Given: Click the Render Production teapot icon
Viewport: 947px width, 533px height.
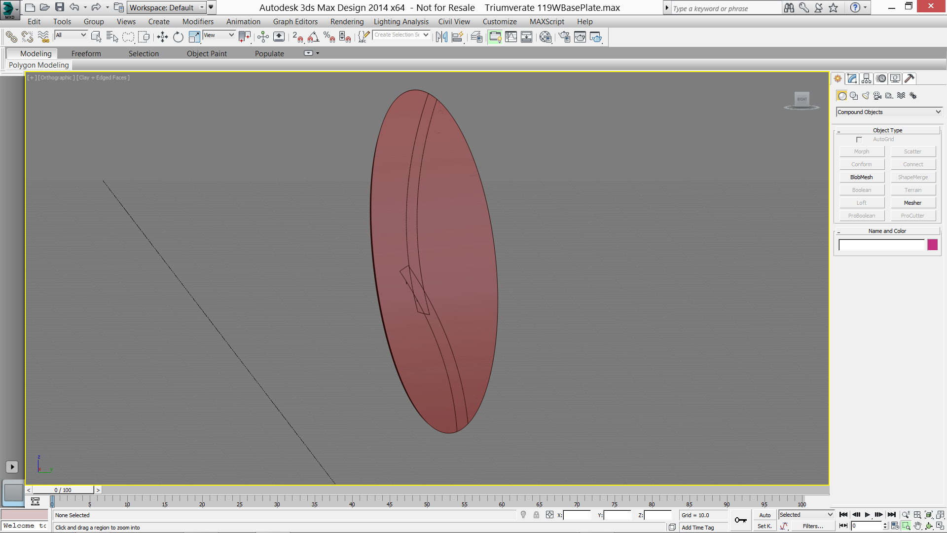Looking at the screenshot, I should [x=596, y=37].
